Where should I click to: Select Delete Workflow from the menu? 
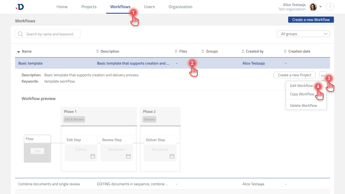coord(303,105)
